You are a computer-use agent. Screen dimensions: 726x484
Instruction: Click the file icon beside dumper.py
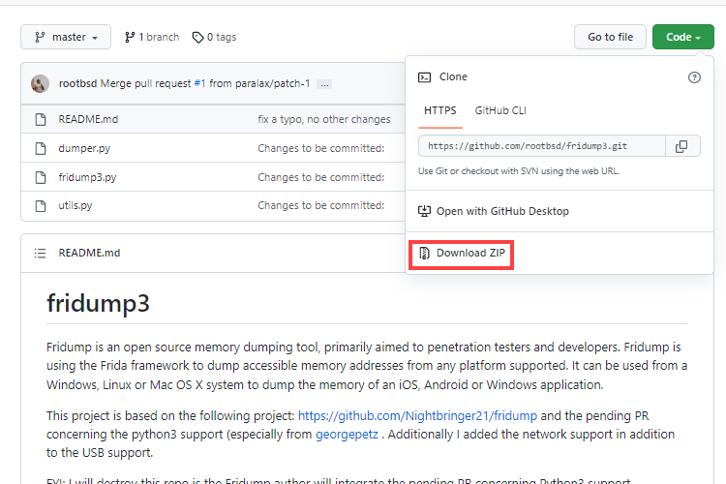click(x=41, y=149)
